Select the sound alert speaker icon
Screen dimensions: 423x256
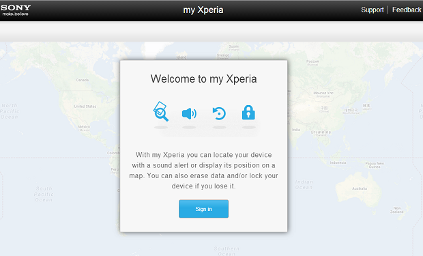189,114
